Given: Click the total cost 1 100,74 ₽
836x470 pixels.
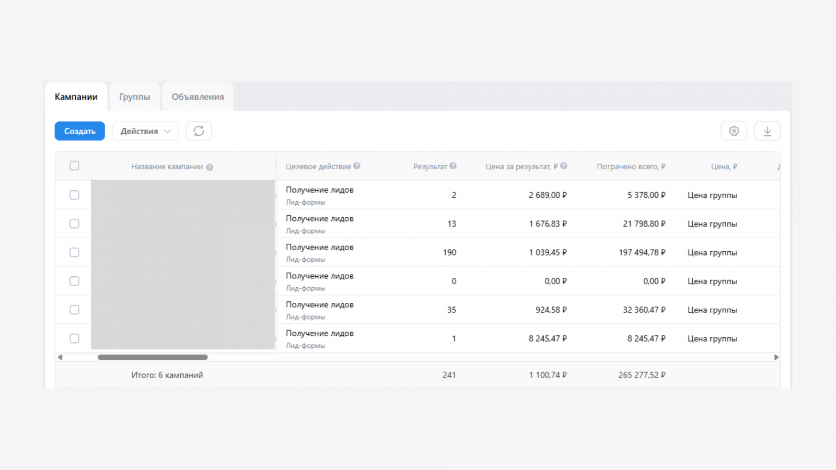Looking at the screenshot, I should pos(548,375).
